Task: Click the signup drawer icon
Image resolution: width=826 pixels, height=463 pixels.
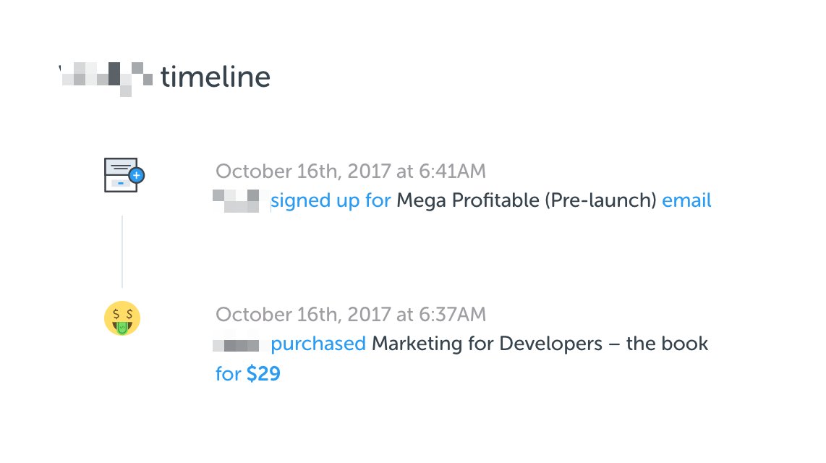Action: coord(119,175)
